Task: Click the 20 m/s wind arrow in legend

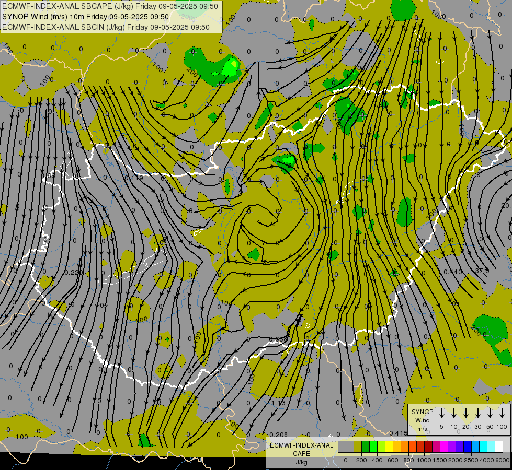Action: click(466, 413)
